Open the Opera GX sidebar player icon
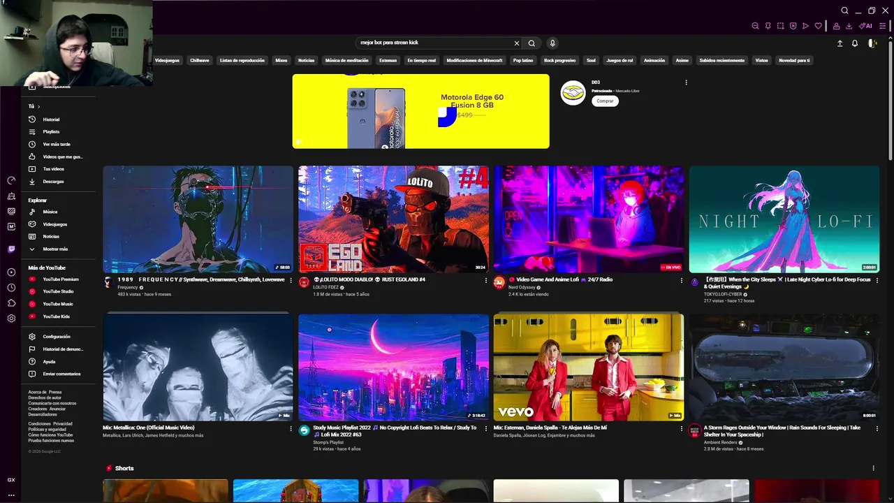This screenshot has width=894, height=503. [x=11, y=272]
